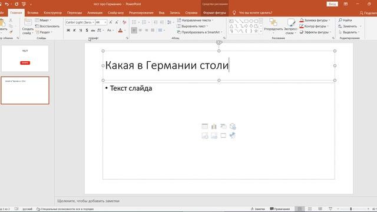Open Контур фигуры dropdown
Image resolution: width=377 pixels, height=212 pixels.
314,26
